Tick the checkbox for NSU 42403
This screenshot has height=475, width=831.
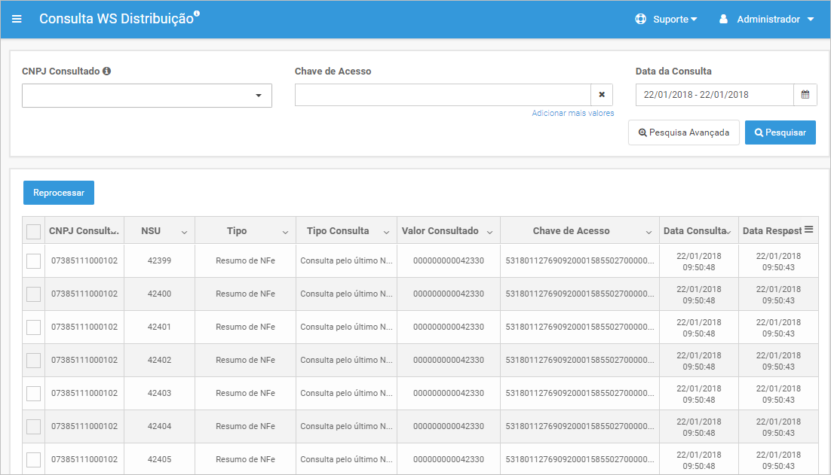[x=33, y=393]
